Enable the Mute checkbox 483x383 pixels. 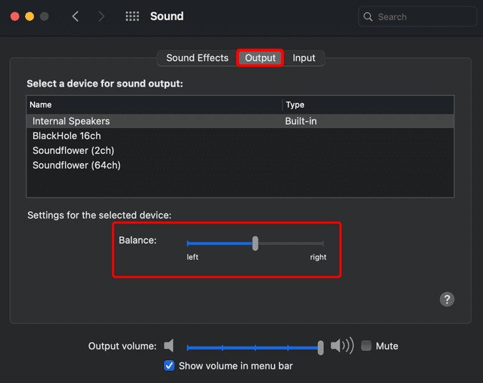click(367, 346)
